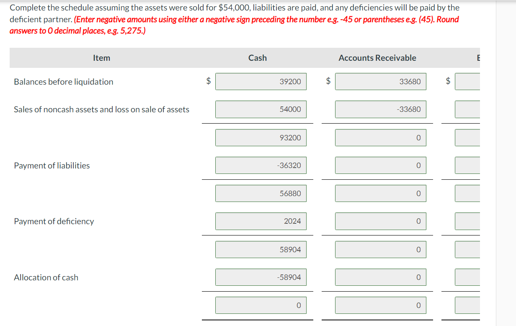The image size is (516, 326).
Task: Select the -33680 Accounts Receivable reduction field
Action: [x=380, y=109]
